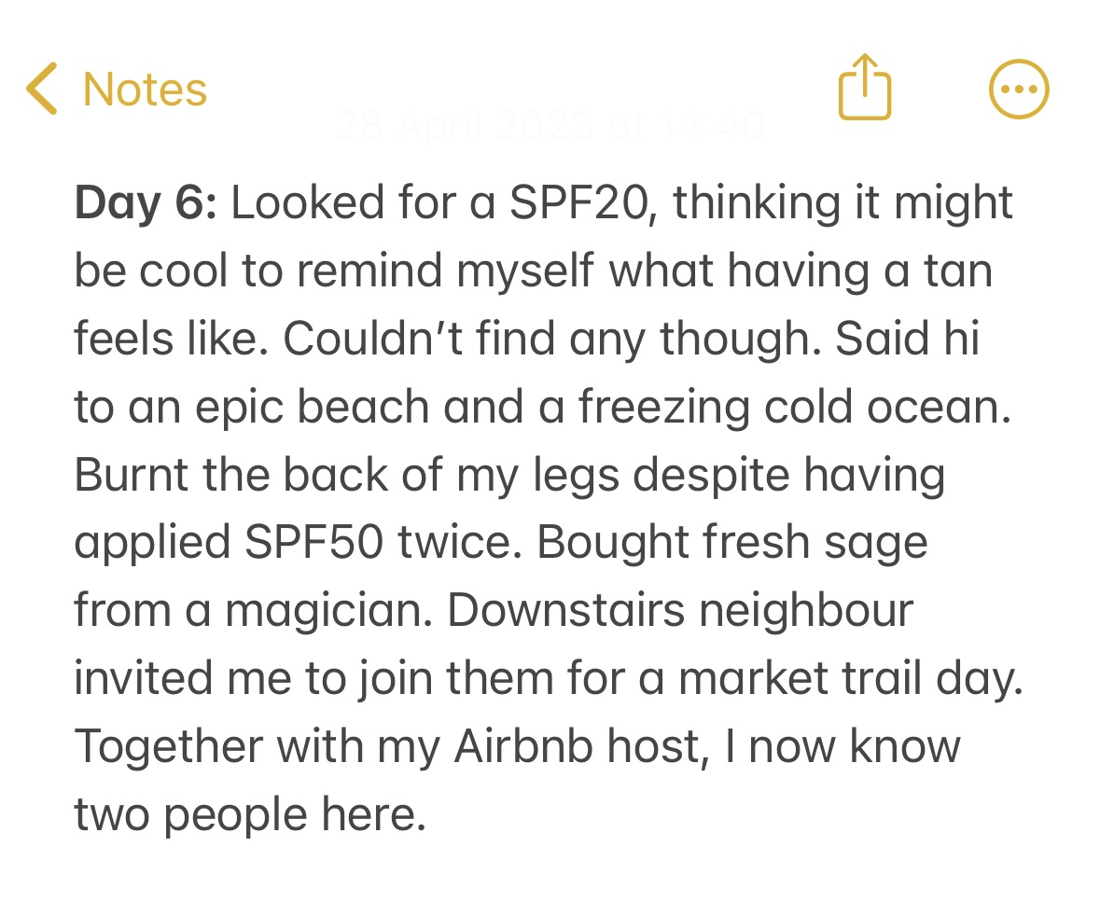
Task: Tap the back chevron arrow
Action: tap(43, 89)
